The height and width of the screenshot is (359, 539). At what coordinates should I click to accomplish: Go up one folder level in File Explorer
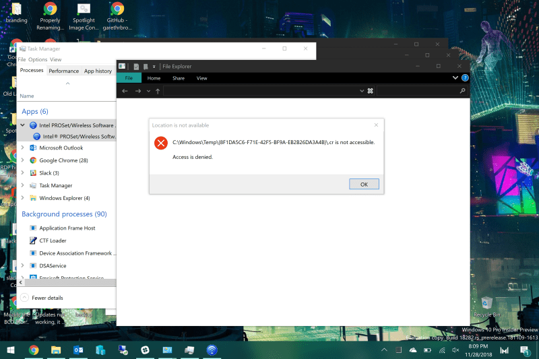(x=158, y=91)
